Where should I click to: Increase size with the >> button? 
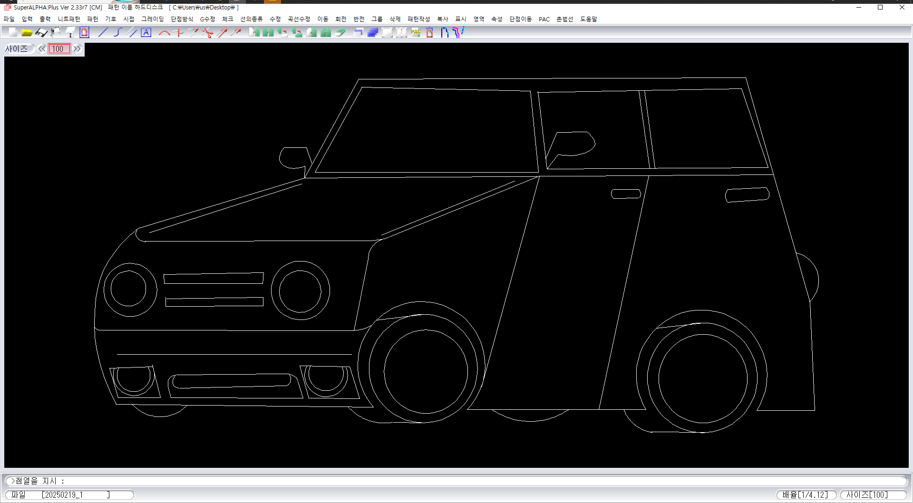[77, 49]
